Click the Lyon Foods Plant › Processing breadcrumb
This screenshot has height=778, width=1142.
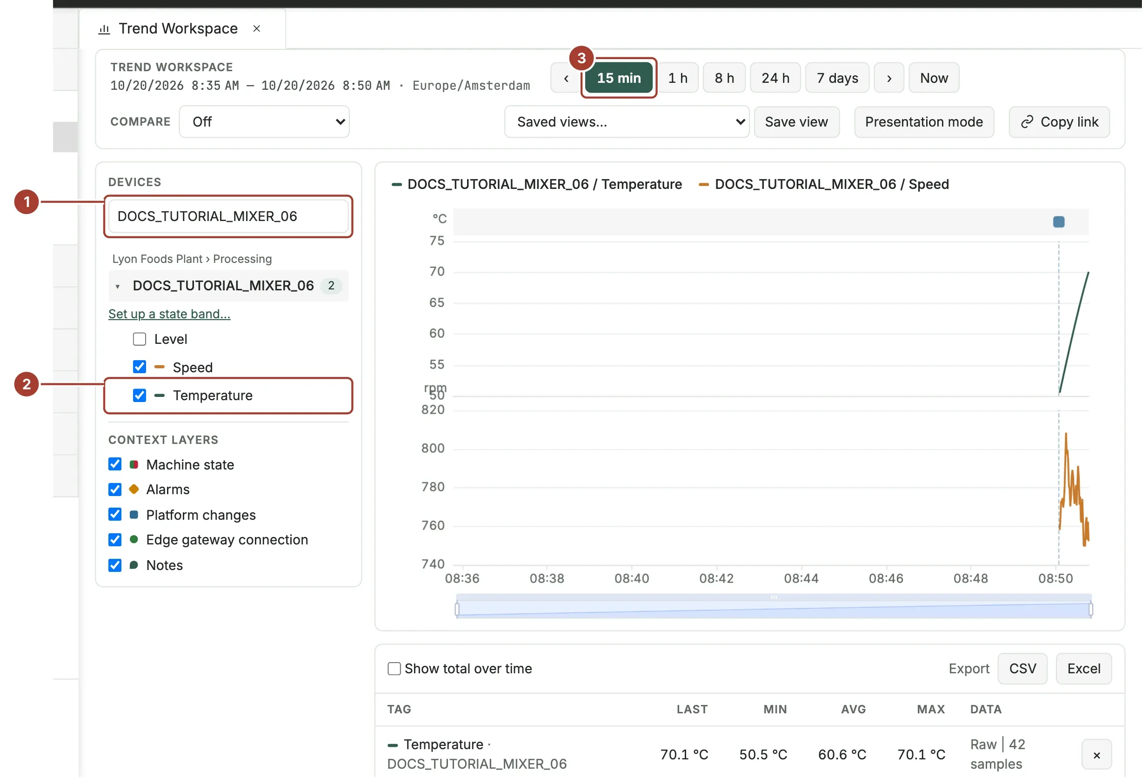(192, 259)
